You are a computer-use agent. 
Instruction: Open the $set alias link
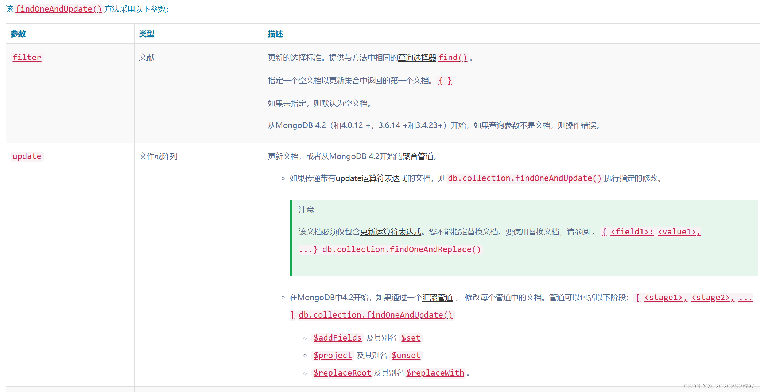coord(411,338)
